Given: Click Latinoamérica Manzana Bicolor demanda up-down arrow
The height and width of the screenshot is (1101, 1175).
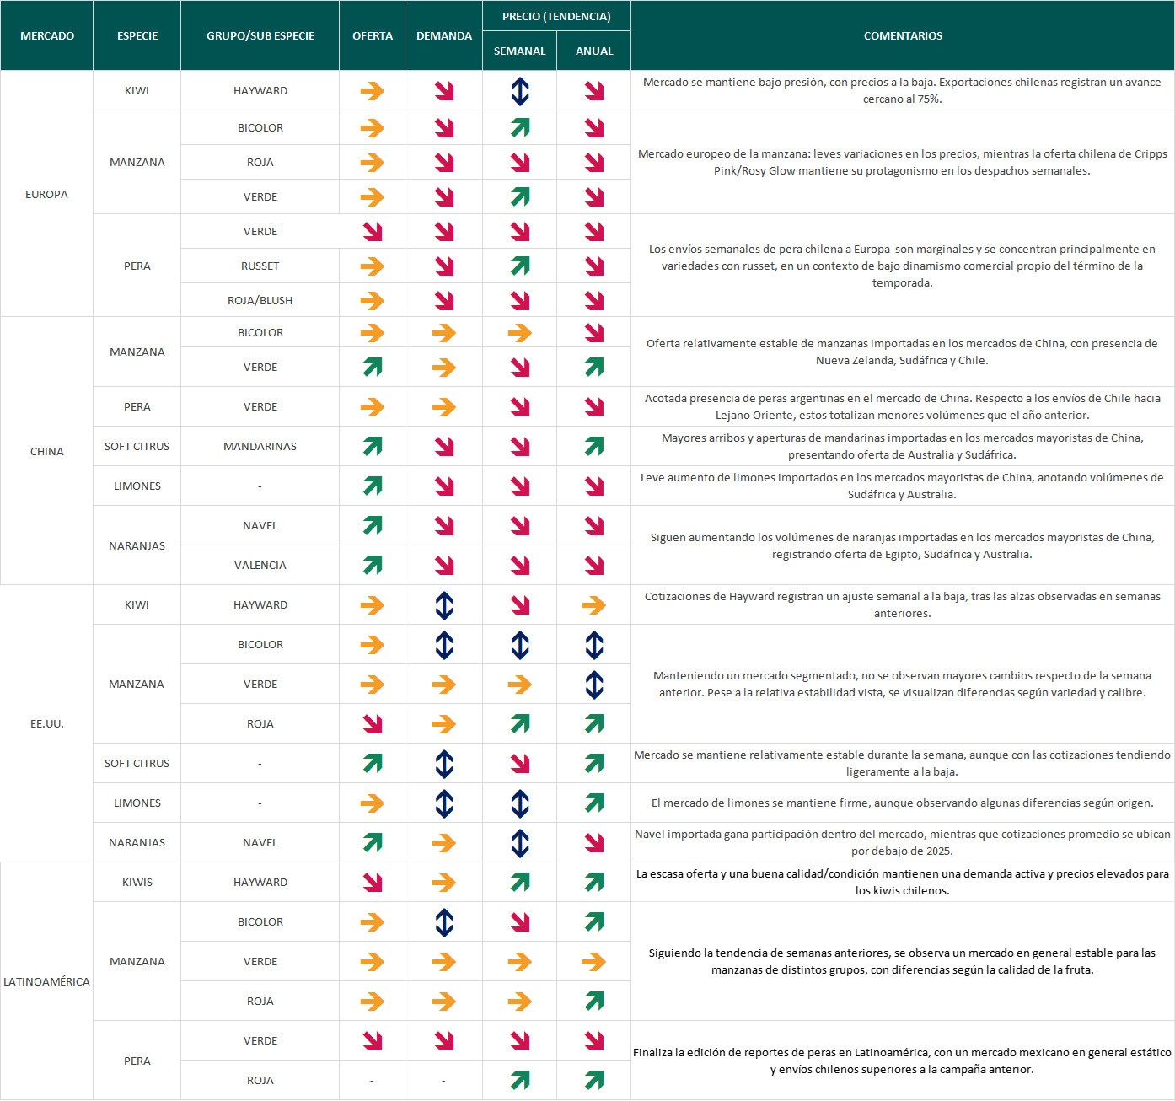Looking at the screenshot, I should 444,922.
